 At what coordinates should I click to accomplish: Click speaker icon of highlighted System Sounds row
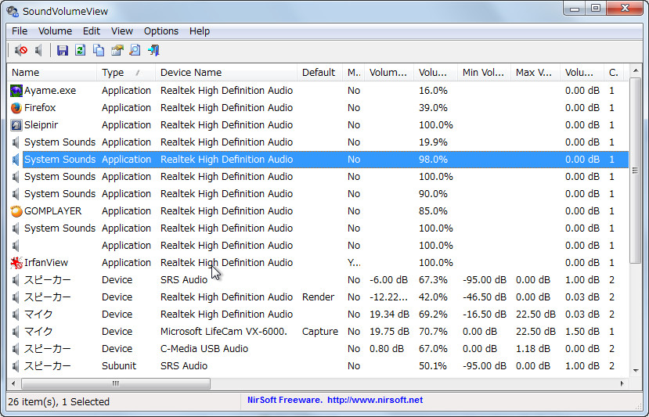tap(16, 160)
